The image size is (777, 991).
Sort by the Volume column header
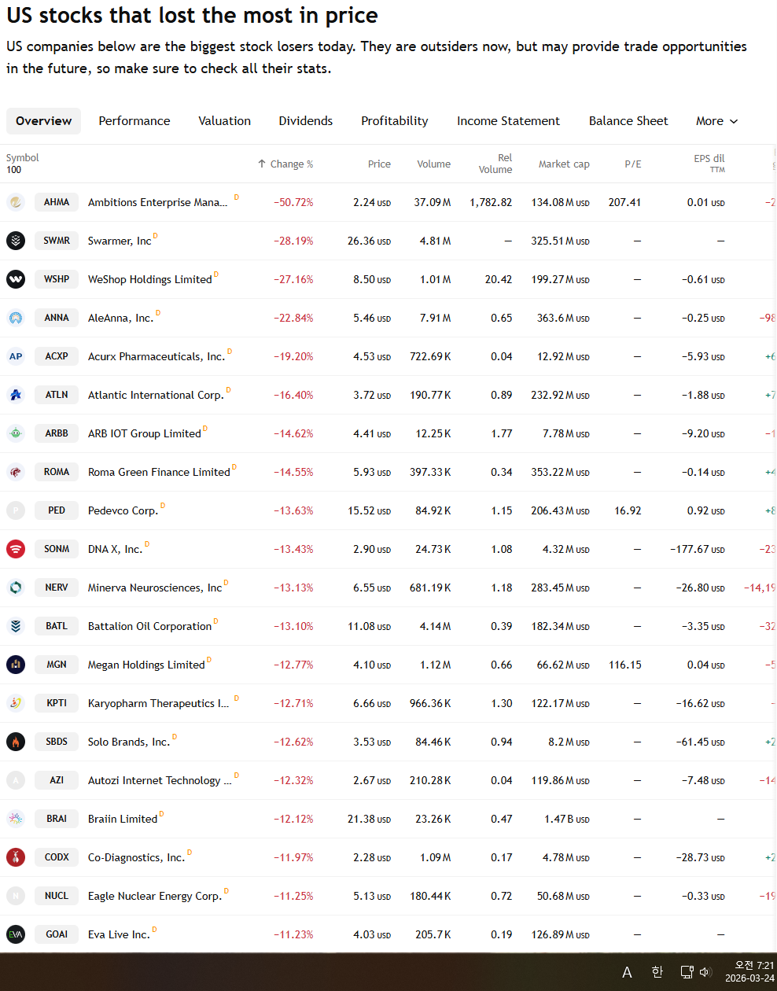point(433,164)
